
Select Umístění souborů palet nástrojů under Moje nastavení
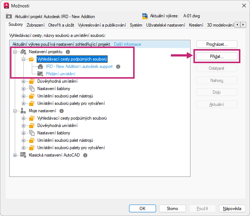click(65, 140)
